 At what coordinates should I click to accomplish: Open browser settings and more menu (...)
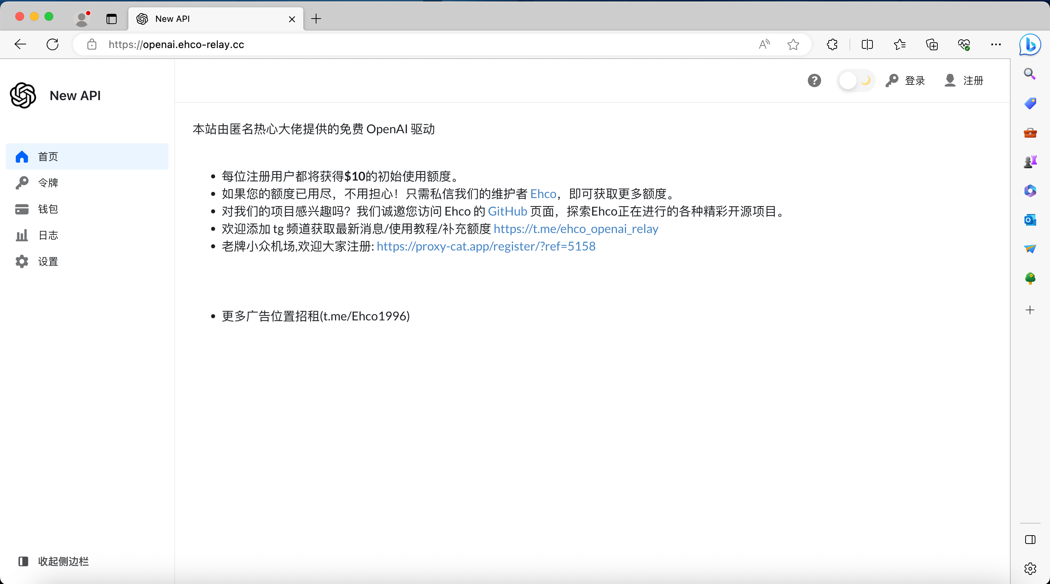point(996,45)
